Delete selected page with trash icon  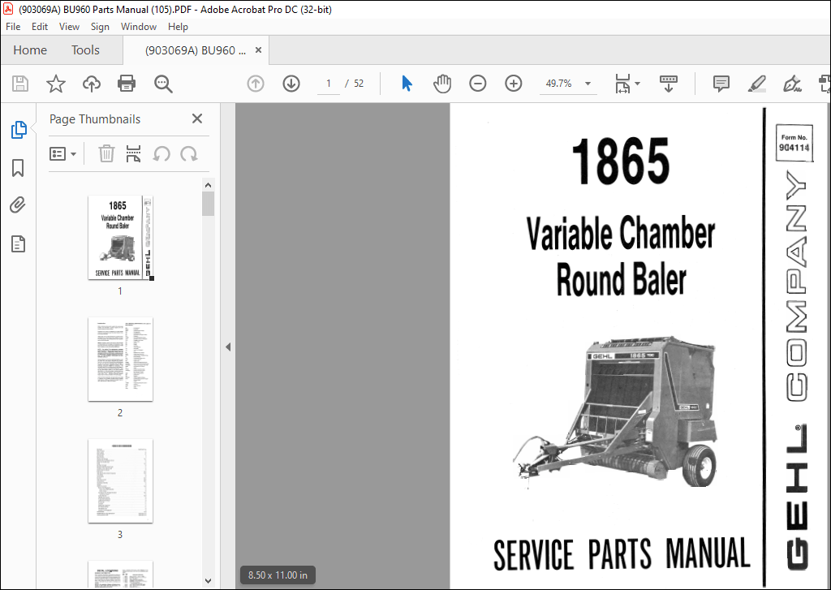pos(105,153)
